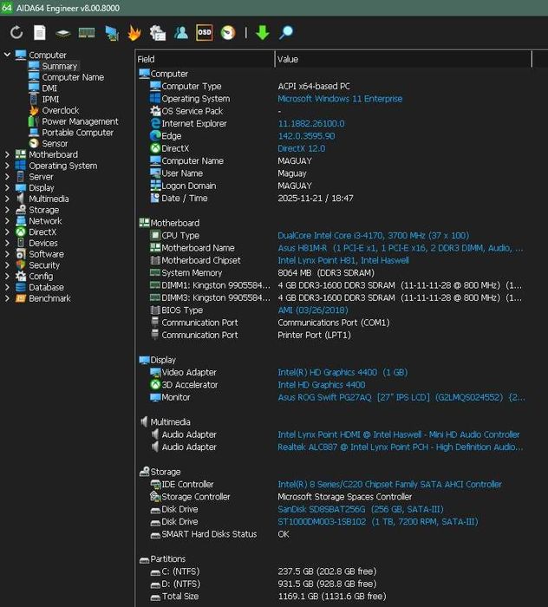Collapse the Computer tree node

pyautogui.click(x=7, y=55)
